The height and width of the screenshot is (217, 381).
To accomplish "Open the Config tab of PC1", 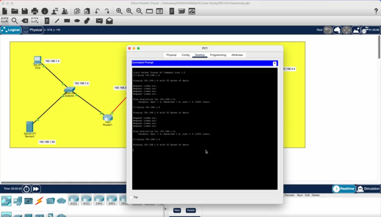I will click(185, 55).
